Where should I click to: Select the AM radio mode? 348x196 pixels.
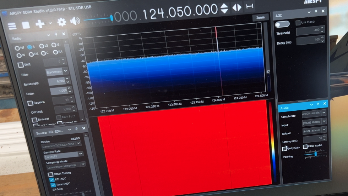pos(29,47)
